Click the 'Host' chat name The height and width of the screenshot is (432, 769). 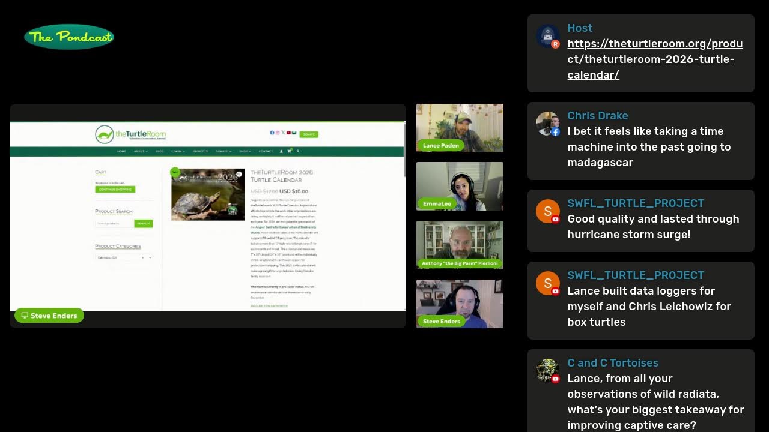click(580, 28)
